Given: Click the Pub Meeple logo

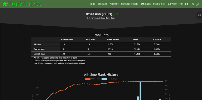Looking at the screenshot, I should (22, 4).
